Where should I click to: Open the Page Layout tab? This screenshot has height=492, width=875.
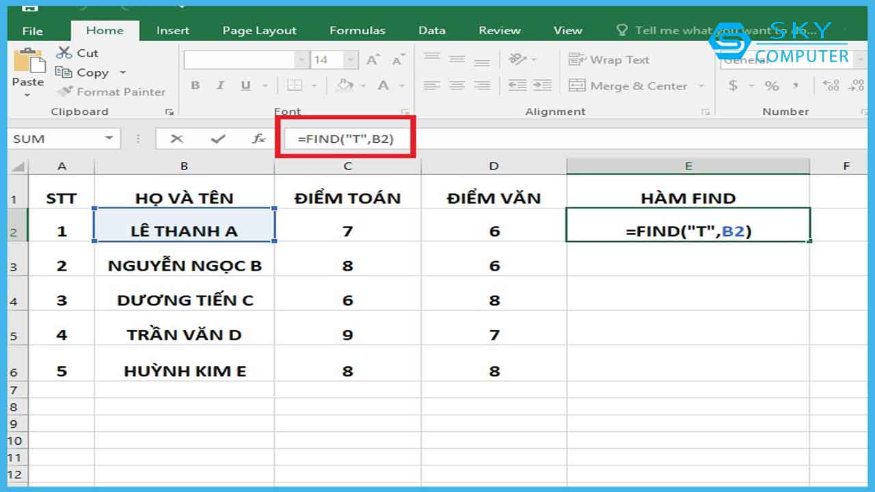tap(259, 30)
